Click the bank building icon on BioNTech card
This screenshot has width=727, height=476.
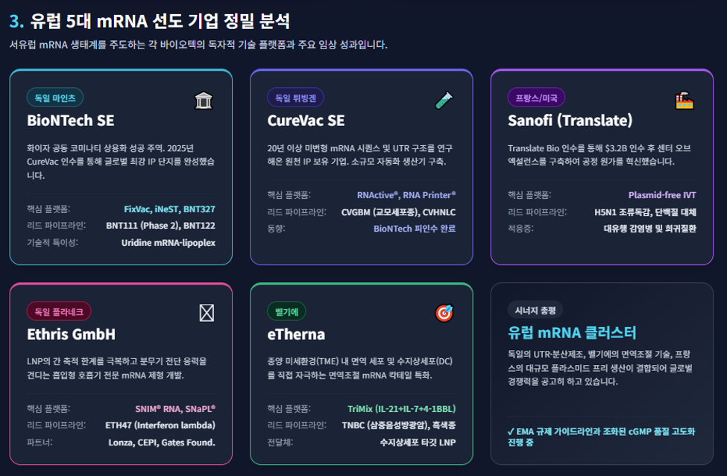pyautogui.click(x=204, y=100)
